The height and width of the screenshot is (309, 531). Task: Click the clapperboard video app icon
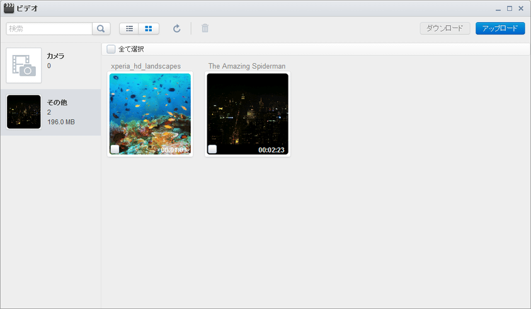(9, 8)
